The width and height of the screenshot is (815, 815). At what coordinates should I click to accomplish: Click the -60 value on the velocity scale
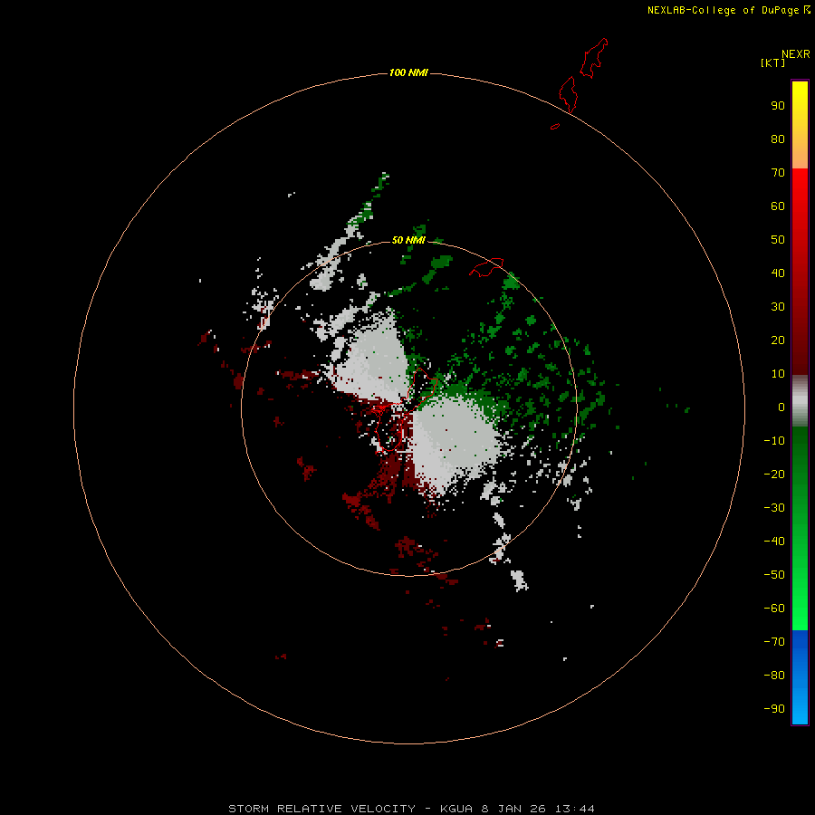coord(774,609)
